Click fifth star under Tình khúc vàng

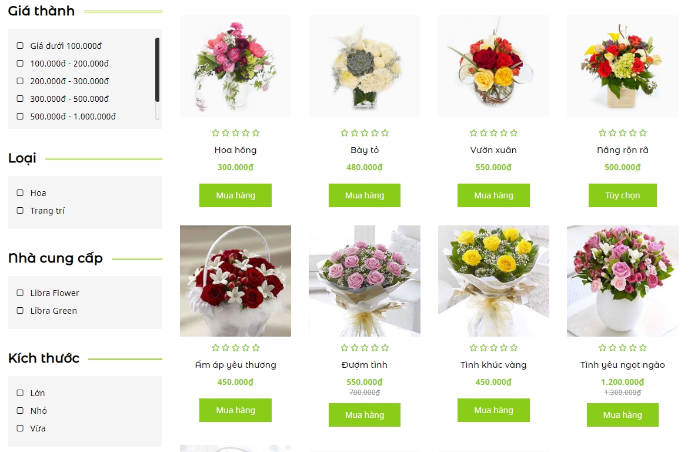pyautogui.click(x=514, y=347)
